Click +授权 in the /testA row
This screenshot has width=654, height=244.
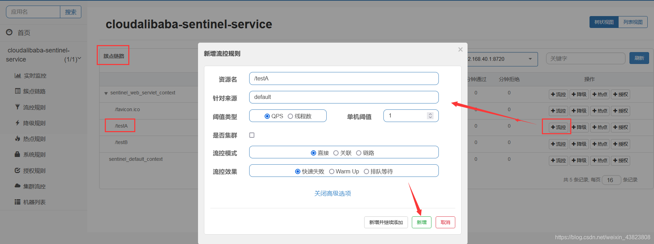[x=621, y=127]
